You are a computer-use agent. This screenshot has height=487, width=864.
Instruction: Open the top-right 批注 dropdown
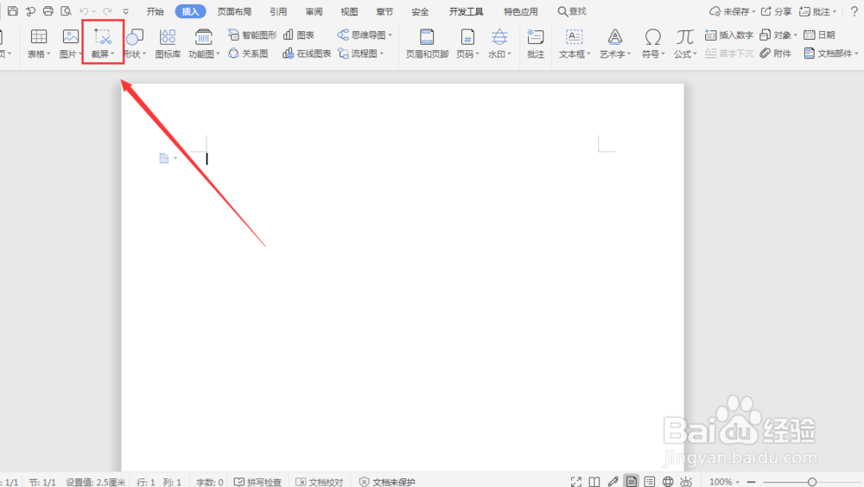817,11
